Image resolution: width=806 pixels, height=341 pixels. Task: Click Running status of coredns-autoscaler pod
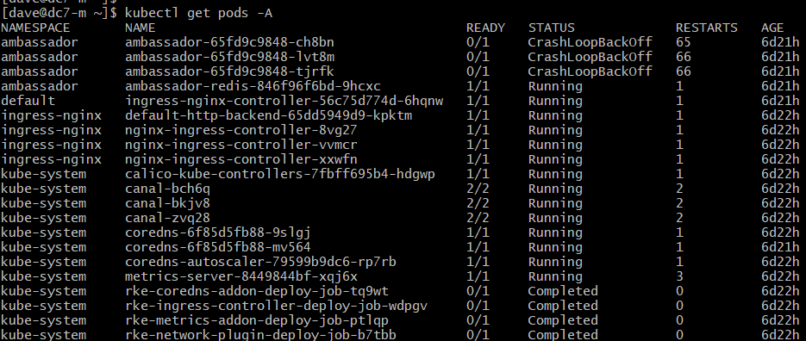[555, 262]
